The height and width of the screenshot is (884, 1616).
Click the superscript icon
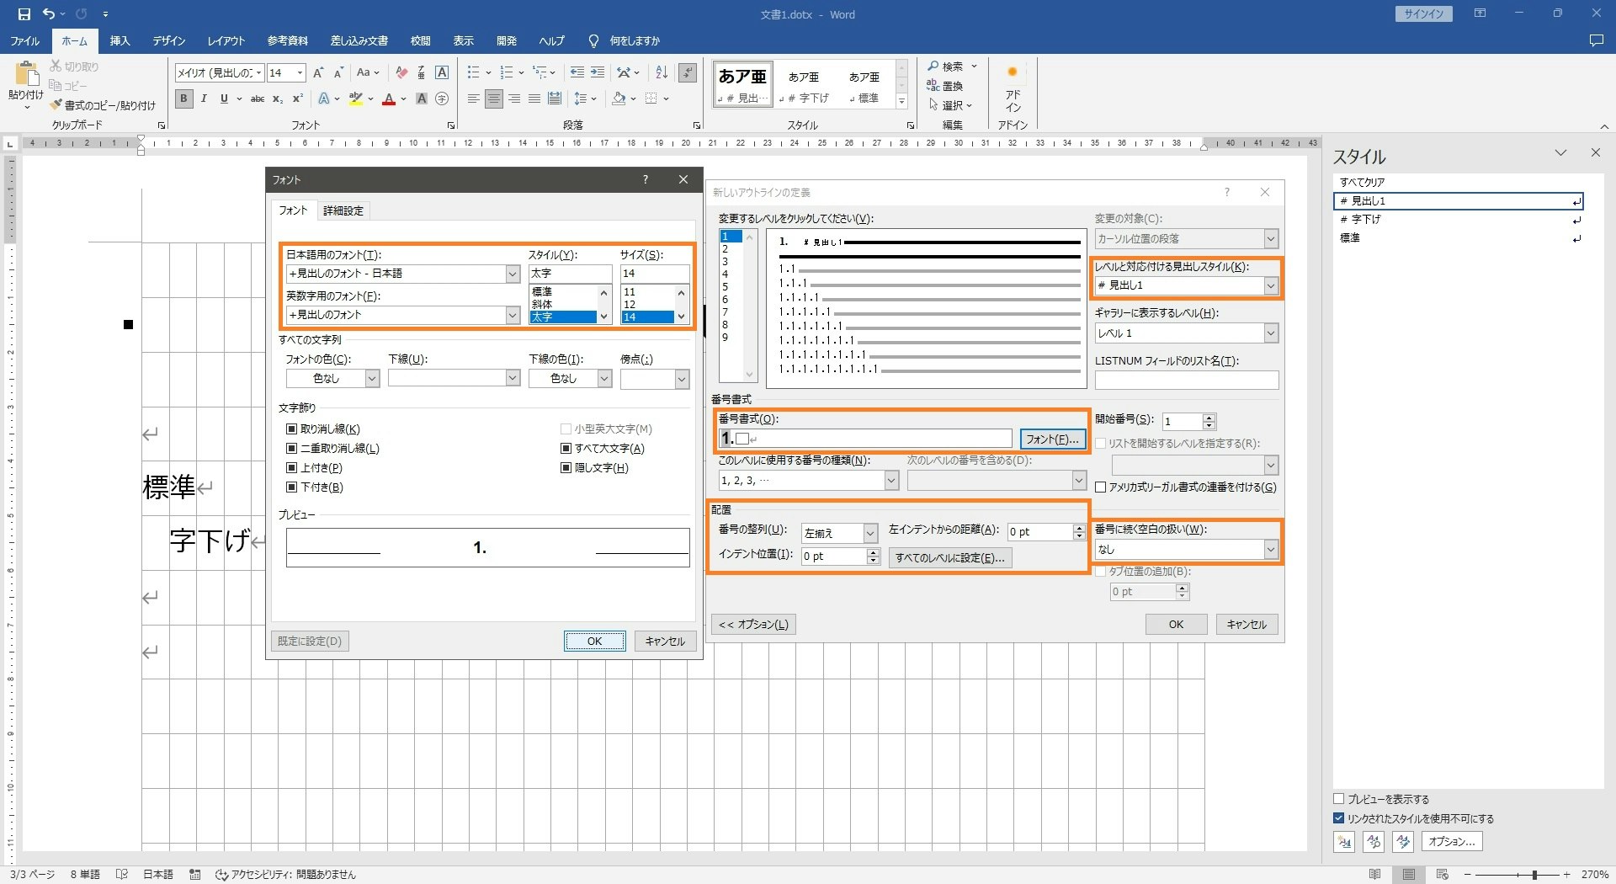[297, 99]
